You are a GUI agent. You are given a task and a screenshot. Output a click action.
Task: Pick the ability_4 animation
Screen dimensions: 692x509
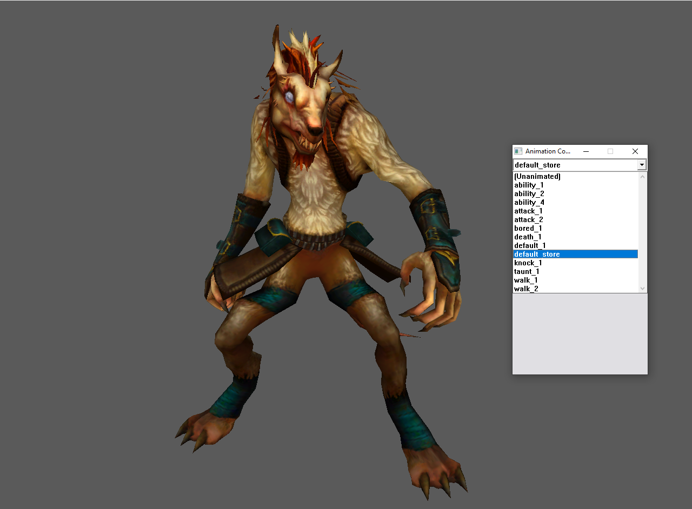pos(575,203)
